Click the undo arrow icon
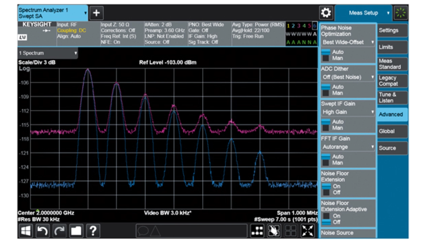The width and height of the screenshot is (431, 242). click(x=42, y=231)
